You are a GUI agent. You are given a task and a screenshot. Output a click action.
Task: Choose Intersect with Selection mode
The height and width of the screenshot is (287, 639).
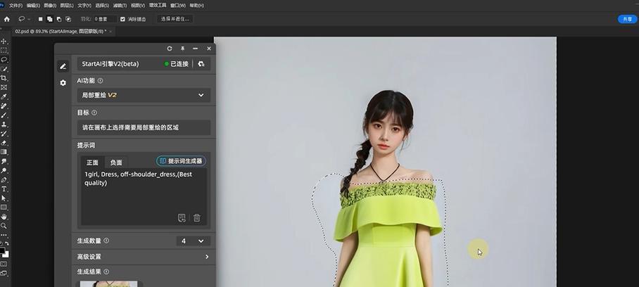68,19
